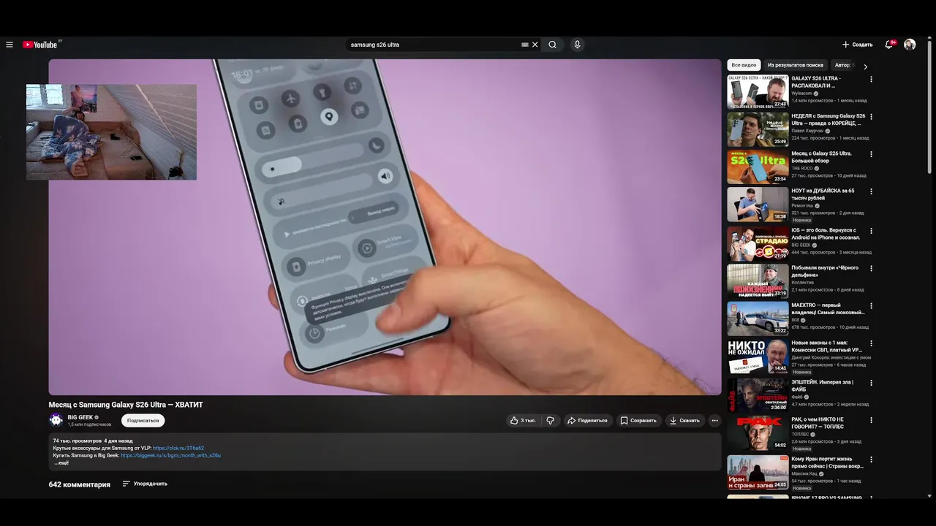Open the Упорядочить comments sort menu

point(145,484)
